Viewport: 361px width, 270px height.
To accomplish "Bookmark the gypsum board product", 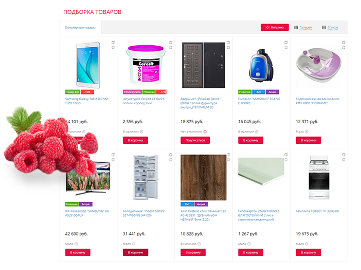I will tap(286, 160).
